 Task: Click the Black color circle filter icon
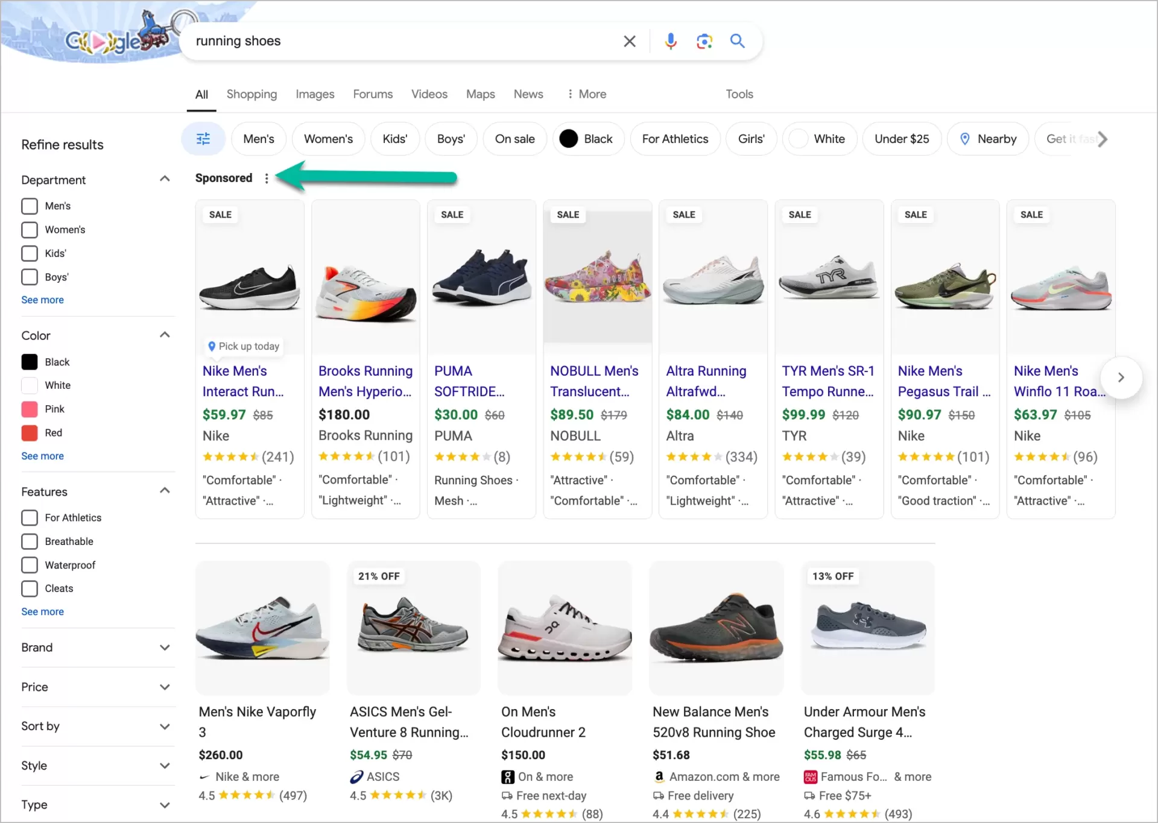[x=569, y=139]
